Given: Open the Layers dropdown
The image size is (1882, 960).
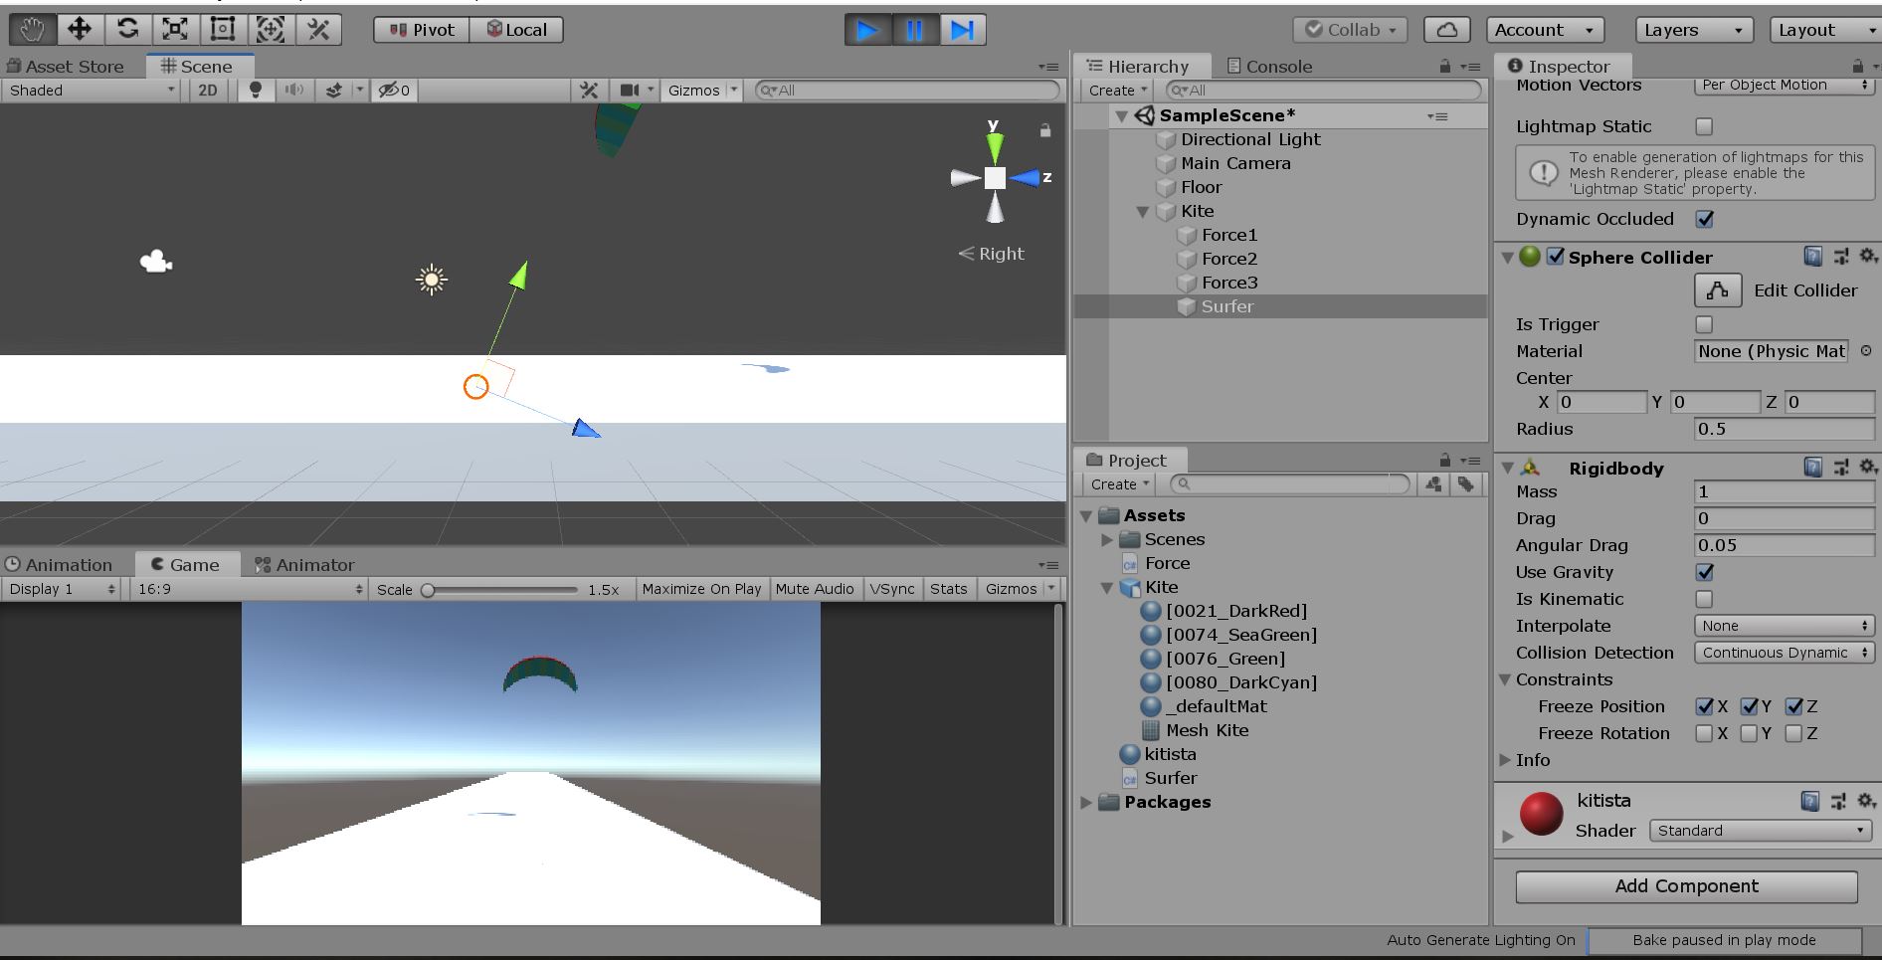Looking at the screenshot, I should coord(1694,30).
